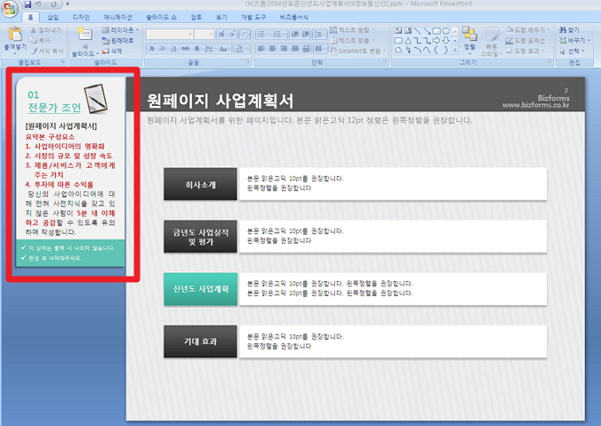The image size is (601, 426).
Task: Open the 텍스트 방향 text direction dropdown
Action: click(x=352, y=30)
